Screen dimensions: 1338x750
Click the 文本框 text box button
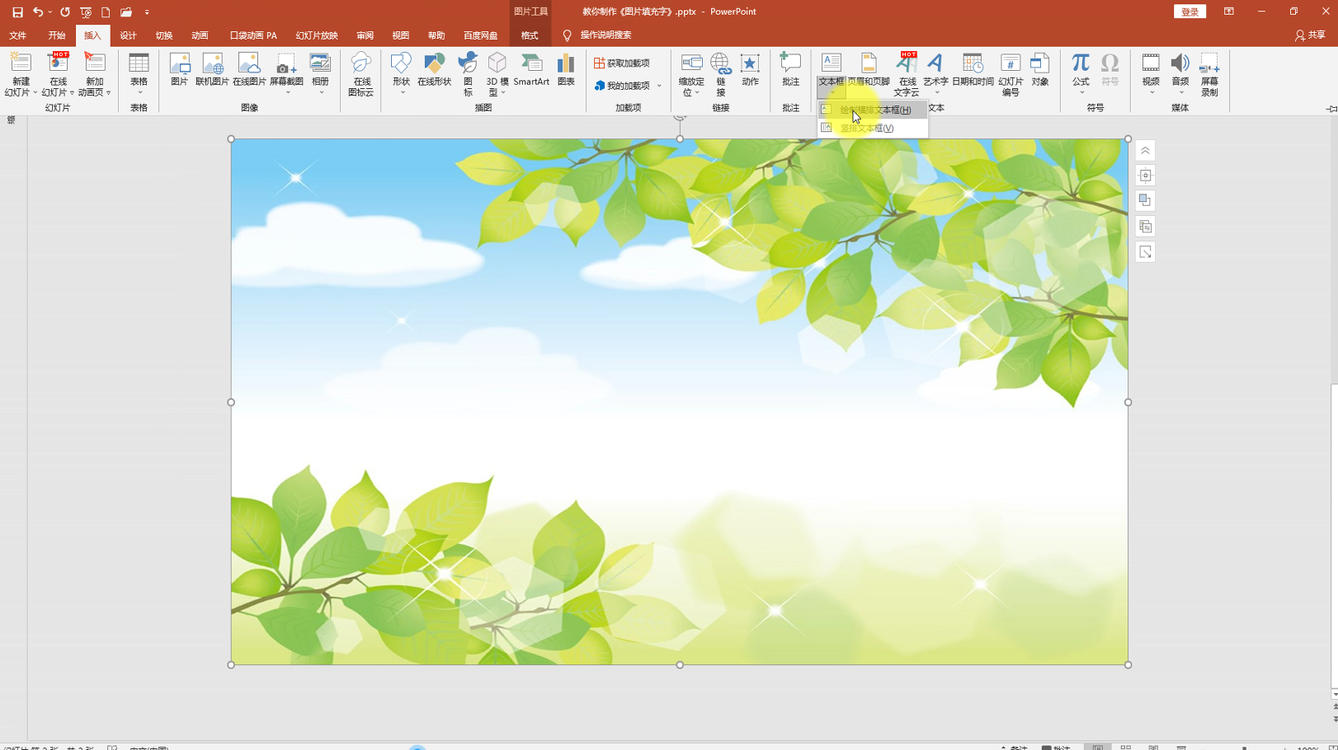pyautogui.click(x=831, y=73)
